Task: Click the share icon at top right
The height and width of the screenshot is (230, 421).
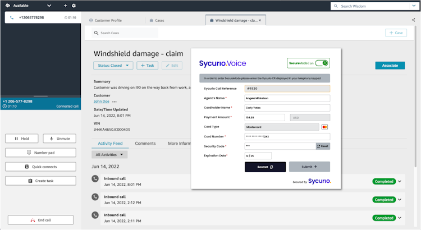Action: [x=413, y=20]
